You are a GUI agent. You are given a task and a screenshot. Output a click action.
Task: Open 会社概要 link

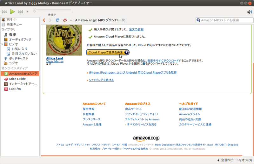coord(89,114)
